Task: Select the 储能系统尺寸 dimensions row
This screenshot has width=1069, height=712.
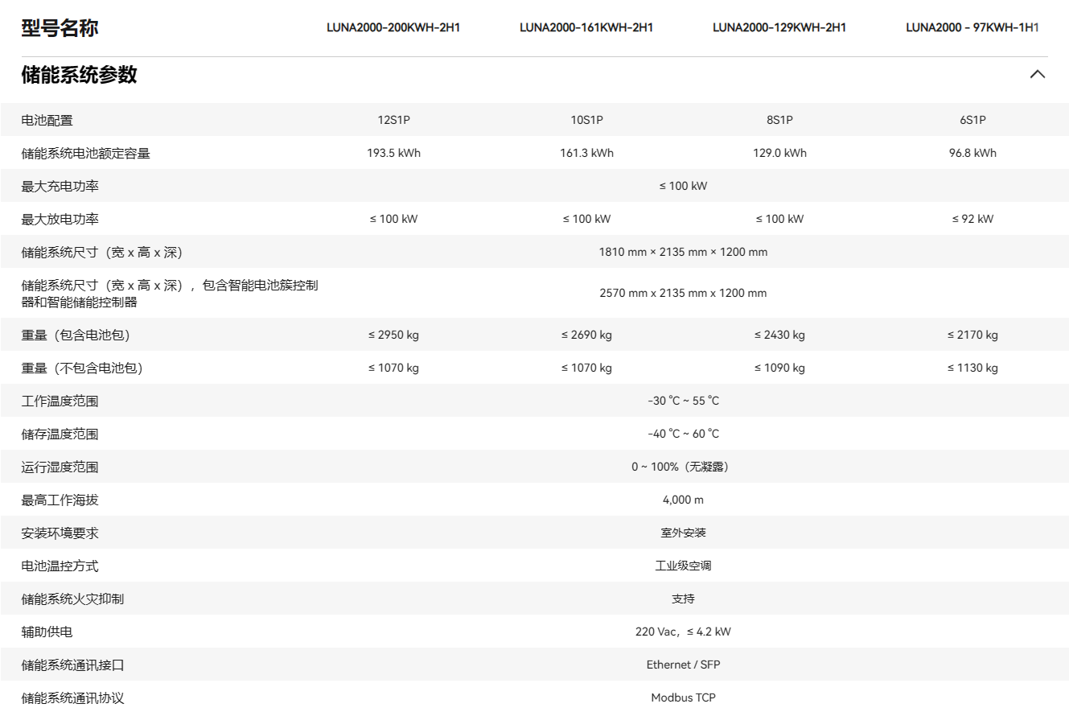Action: [x=105, y=251]
